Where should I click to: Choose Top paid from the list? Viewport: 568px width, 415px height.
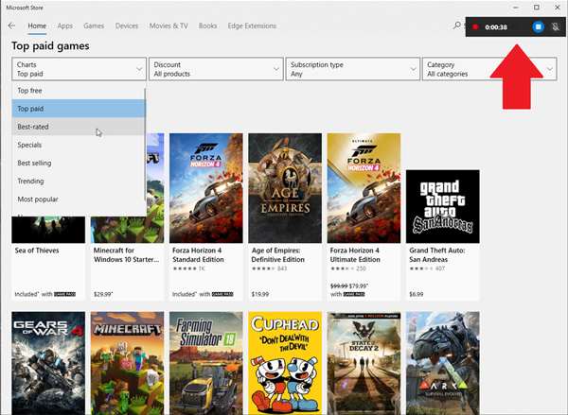tap(79, 109)
